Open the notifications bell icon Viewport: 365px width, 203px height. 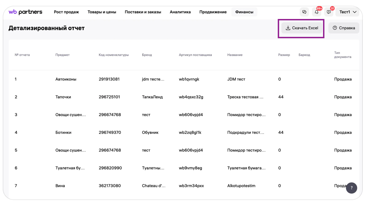[x=317, y=12]
